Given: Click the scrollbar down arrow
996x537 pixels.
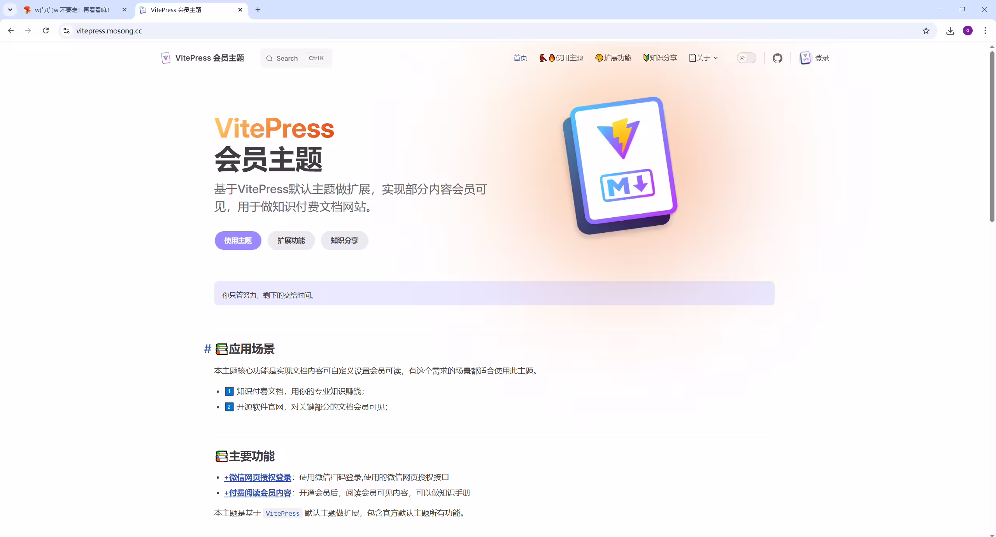Looking at the screenshot, I should [992, 535].
